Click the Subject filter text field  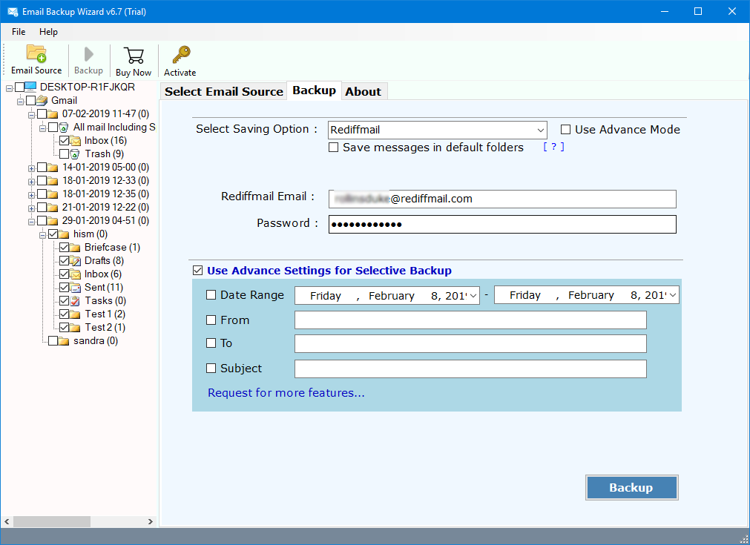[x=470, y=369]
